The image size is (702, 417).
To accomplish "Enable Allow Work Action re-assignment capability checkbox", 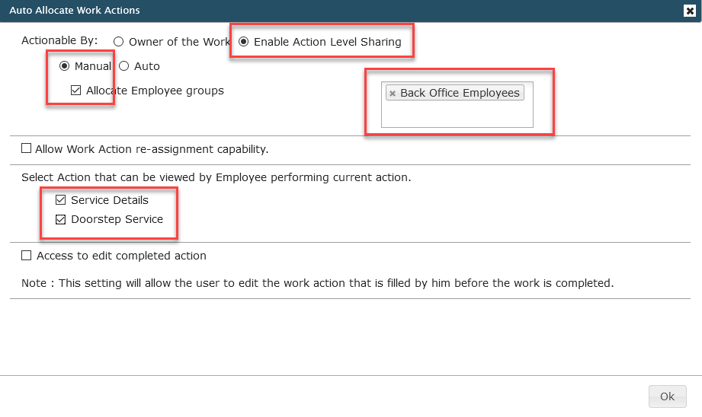I will pyautogui.click(x=27, y=149).
